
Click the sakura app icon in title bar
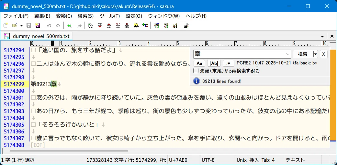pos(6,6)
